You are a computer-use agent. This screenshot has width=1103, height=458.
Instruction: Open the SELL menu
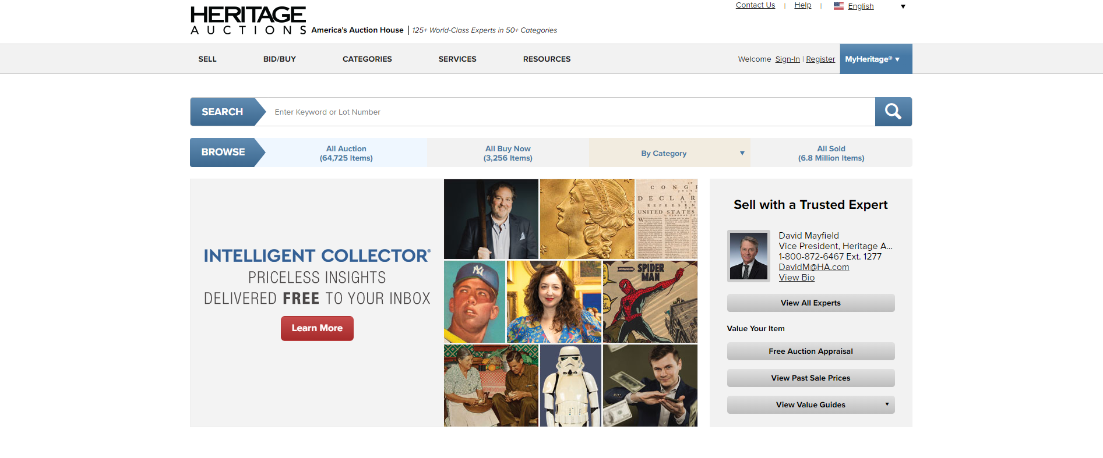tap(207, 59)
